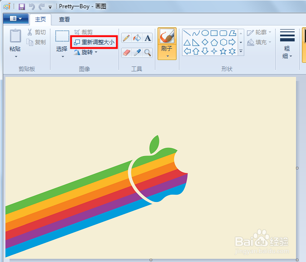The height and width of the screenshot is (262, 306).
Task: Select the Fill with color bucket tool
Action: click(137, 38)
